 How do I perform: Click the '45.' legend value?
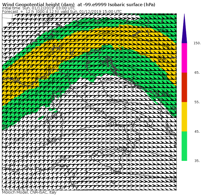point(197,132)
